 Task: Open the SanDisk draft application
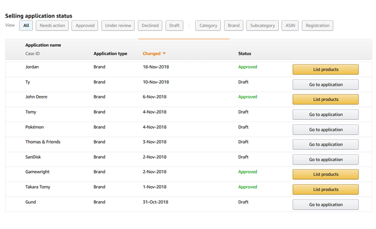pos(325,159)
